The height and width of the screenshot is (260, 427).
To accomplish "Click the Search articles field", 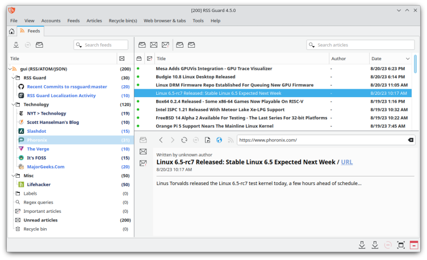I will pos(360,45).
